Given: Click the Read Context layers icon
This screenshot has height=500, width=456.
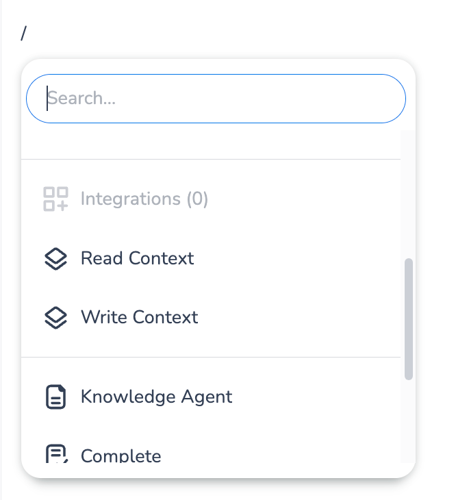Looking at the screenshot, I should [55, 259].
